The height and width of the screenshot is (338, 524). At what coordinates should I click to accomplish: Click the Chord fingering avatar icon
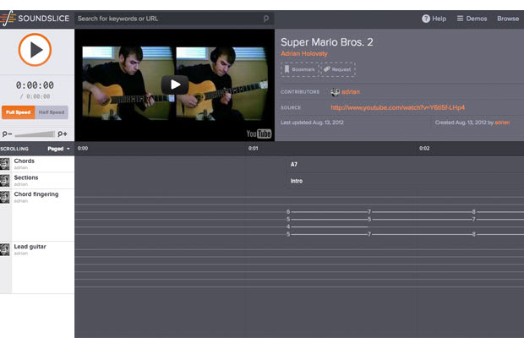[x=5, y=198]
